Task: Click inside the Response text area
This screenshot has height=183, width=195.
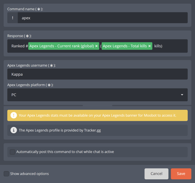Action: click(x=97, y=46)
